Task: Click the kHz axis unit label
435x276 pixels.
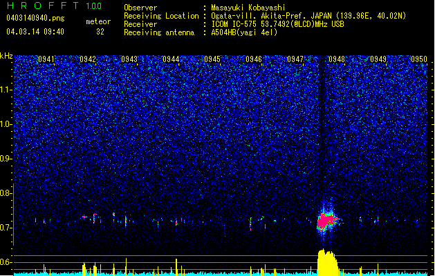Action: click(x=6, y=56)
